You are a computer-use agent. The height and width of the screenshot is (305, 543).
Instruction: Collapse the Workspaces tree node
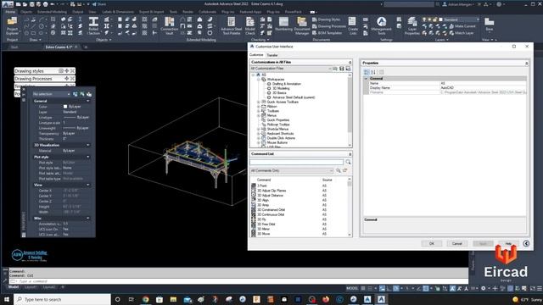tap(259, 79)
